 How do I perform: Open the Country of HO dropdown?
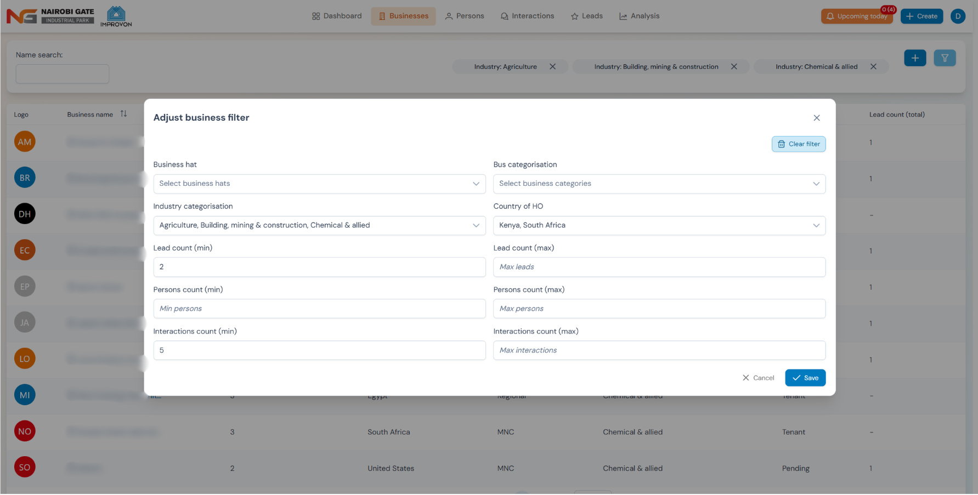(659, 225)
